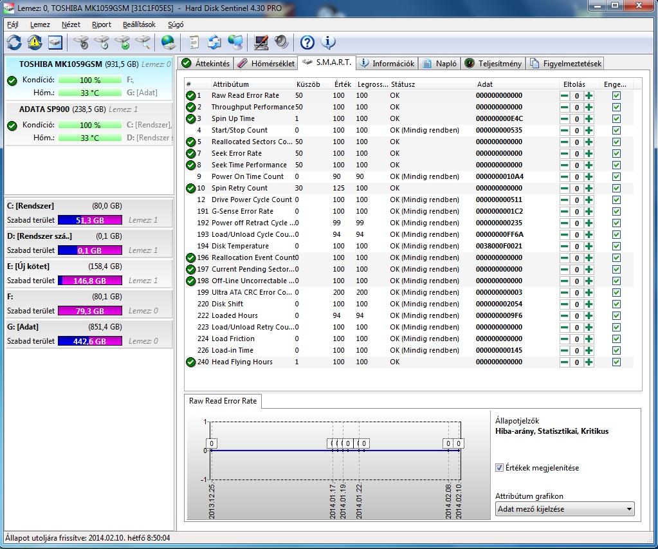Click green status icon on Raw Read Error Rate row

[x=190, y=96]
